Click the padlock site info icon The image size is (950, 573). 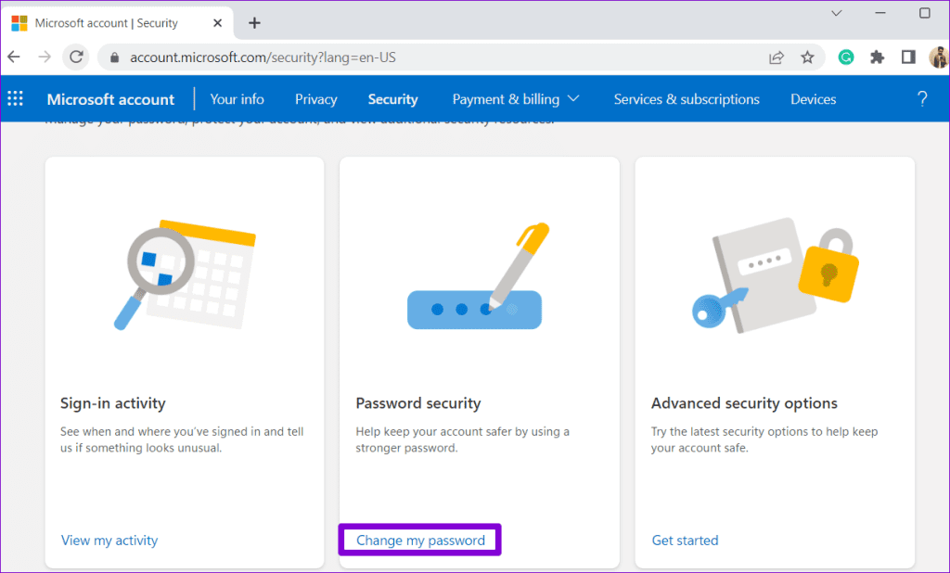[114, 57]
